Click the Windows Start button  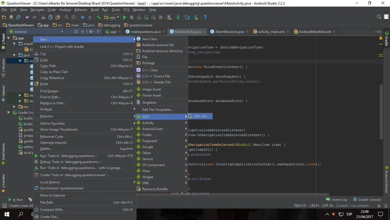pyautogui.click(x=7, y=214)
